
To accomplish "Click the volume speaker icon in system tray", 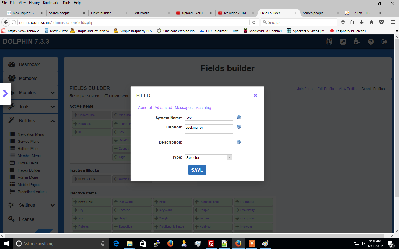I will coord(363,243).
